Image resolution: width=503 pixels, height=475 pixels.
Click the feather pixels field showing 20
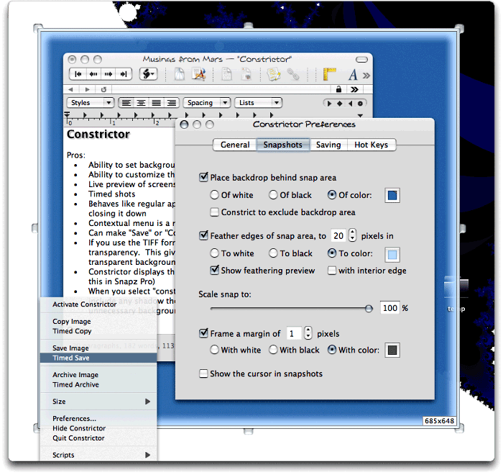(338, 236)
